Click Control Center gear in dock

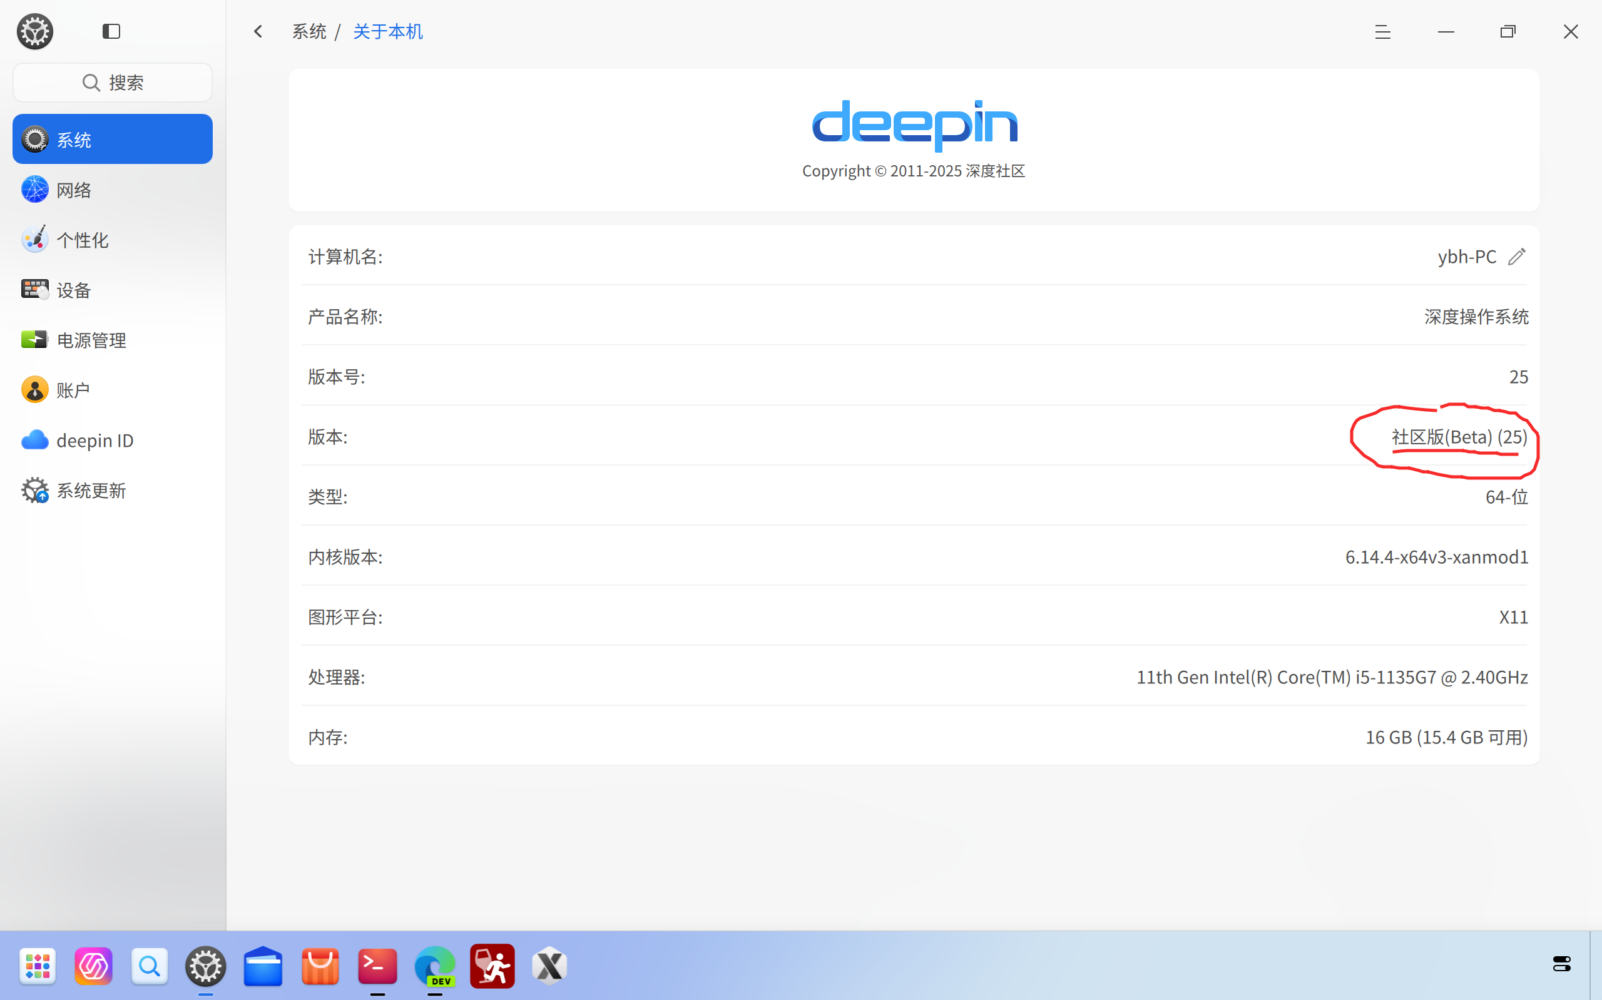pos(206,966)
